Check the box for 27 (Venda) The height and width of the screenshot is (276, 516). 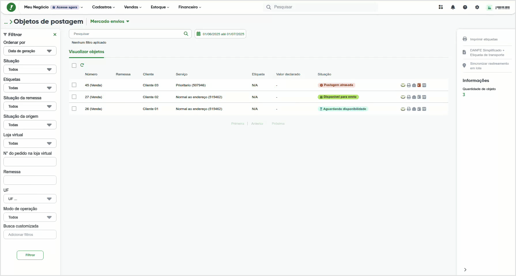pos(74,97)
